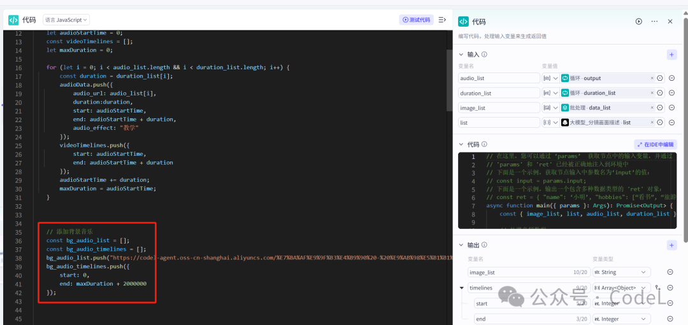This screenshot has height=325, width=688.
Task: Open the String type dropdown for image_list
Action: (621, 272)
